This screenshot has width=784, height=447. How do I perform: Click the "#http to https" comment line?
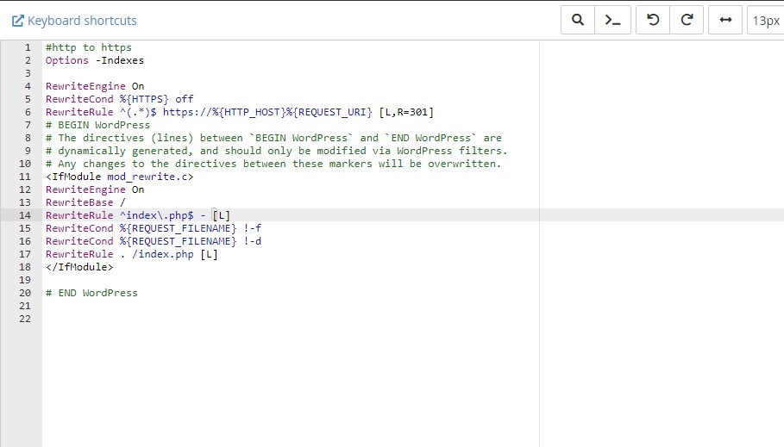pos(89,47)
